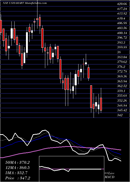Select the 383.04 price axis label
The height and width of the screenshot is (182, 130).
click(122, 57)
